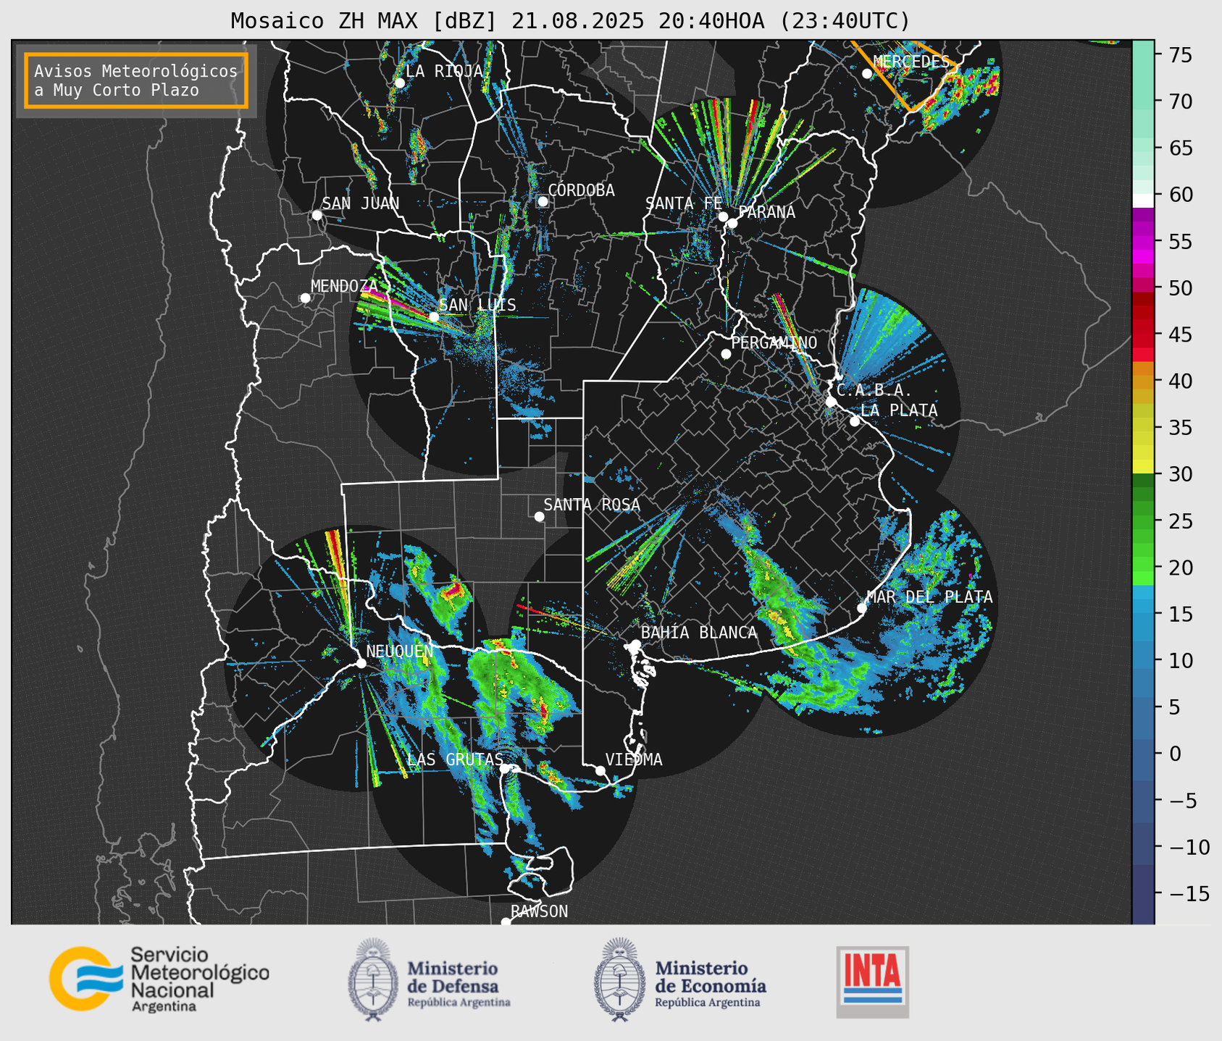
Task: Click the SANTA ROSA city label
Action: [592, 505]
